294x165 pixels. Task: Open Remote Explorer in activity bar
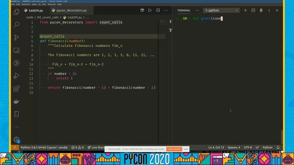pyautogui.click(x=17, y=50)
